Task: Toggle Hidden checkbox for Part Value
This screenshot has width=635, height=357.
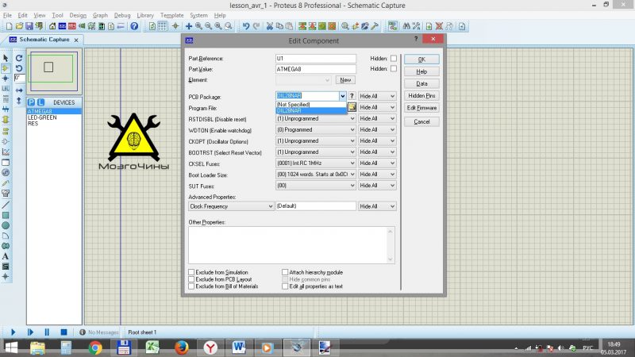Action: tap(394, 69)
